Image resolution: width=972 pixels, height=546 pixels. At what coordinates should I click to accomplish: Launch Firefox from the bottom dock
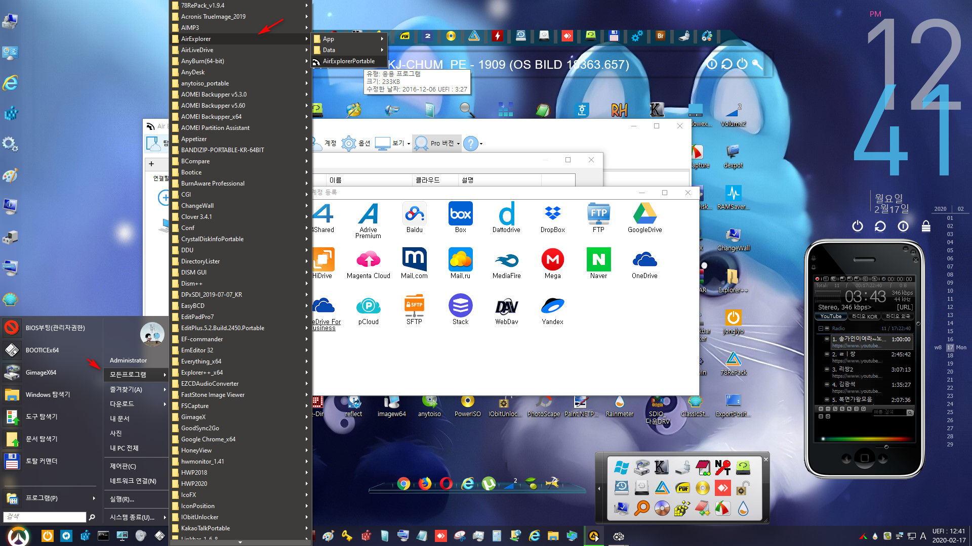pyautogui.click(x=425, y=484)
